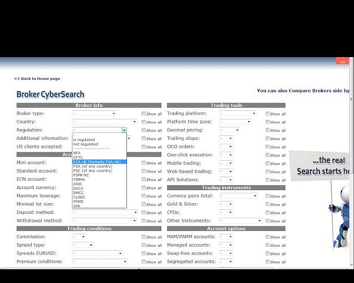Open the Trading platform dropdown
This screenshot has height=283, width=354.
(x=237, y=113)
